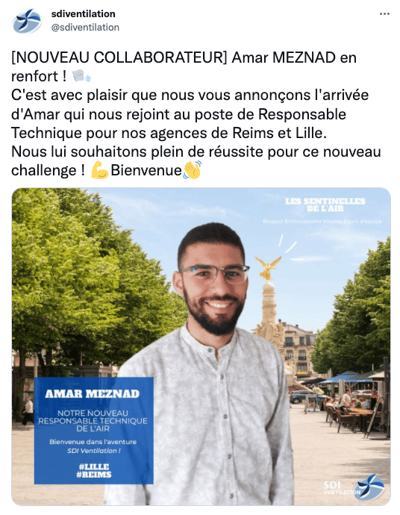This screenshot has width=400, height=515.
Task: Click the golden winged statue atop the column
Action: tap(269, 268)
